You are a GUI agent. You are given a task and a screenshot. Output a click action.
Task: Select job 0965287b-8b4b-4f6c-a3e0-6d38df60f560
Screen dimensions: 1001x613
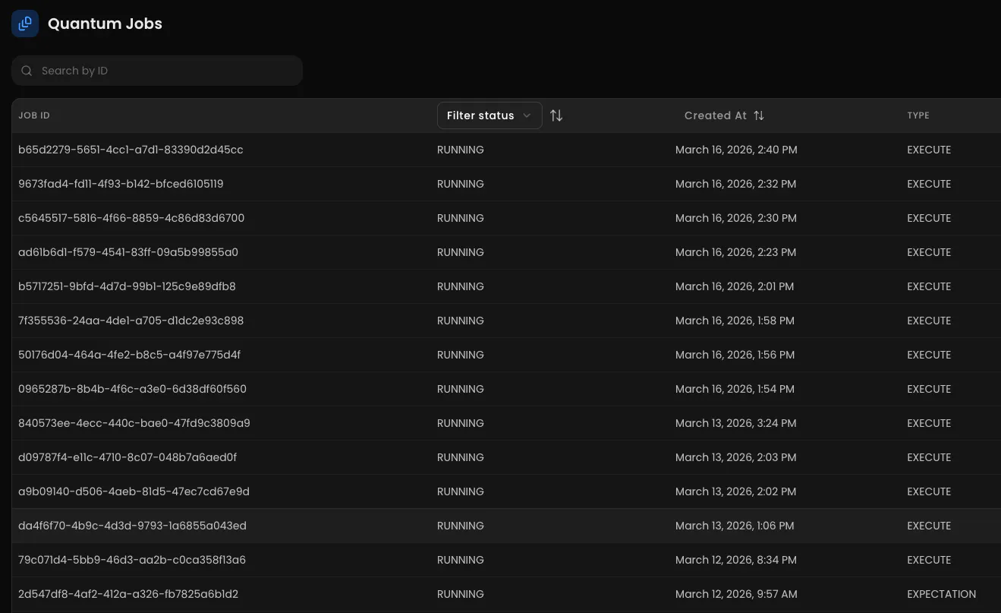[x=132, y=389]
